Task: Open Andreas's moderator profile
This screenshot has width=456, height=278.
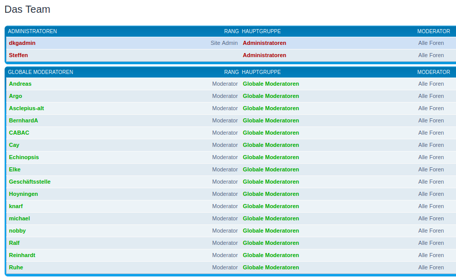Action: point(20,84)
